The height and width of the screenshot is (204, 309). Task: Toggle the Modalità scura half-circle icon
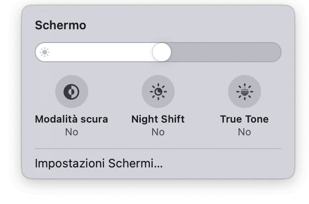71,92
